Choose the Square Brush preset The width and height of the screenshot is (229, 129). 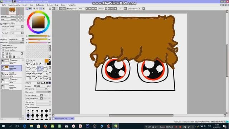(x=46, y=77)
